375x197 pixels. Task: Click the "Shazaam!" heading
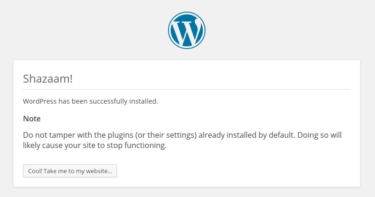pos(48,79)
